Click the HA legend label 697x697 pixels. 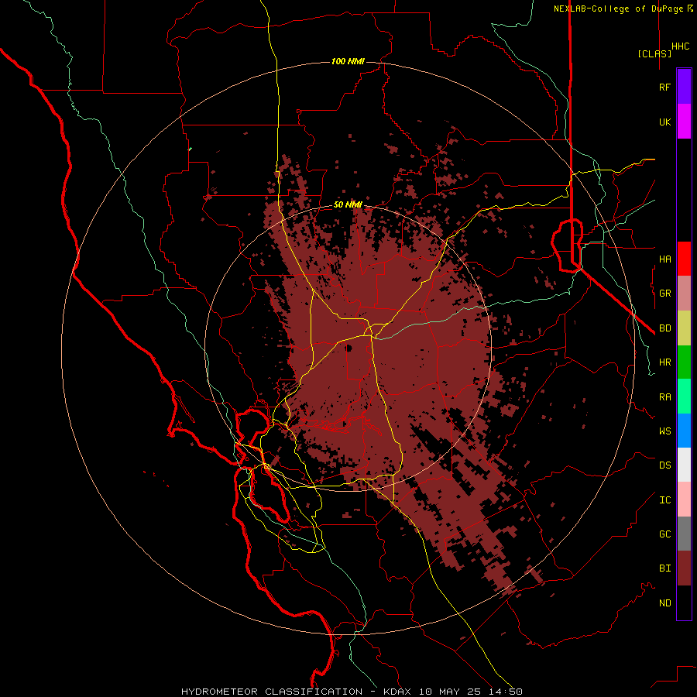tap(664, 259)
